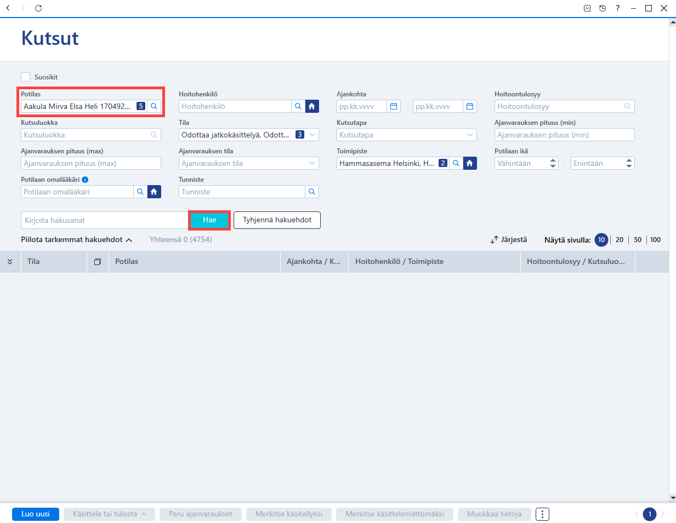Click the refresh icon at top left
This screenshot has height=523, width=676.
click(x=38, y=8)
